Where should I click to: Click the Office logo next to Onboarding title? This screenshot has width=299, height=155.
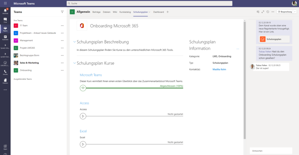pos(82,26)
